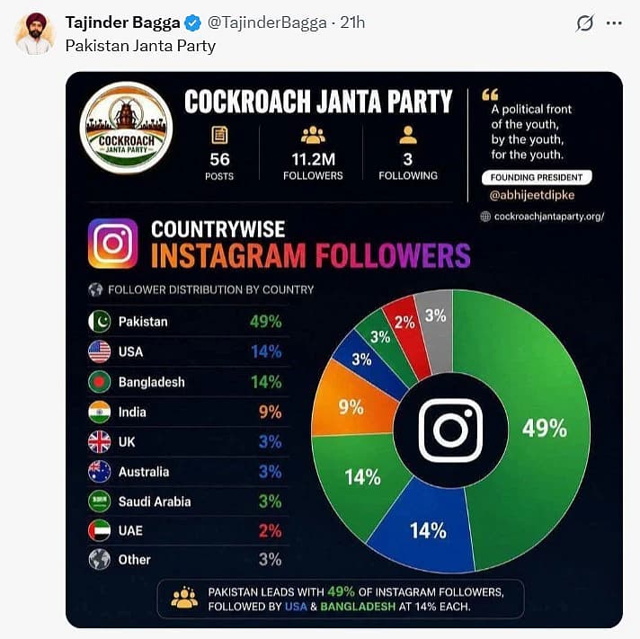The height and width of the screenshot is (639, 640).
Task: Click the orange 9% pie slice
Action: [x=351, y=404]
